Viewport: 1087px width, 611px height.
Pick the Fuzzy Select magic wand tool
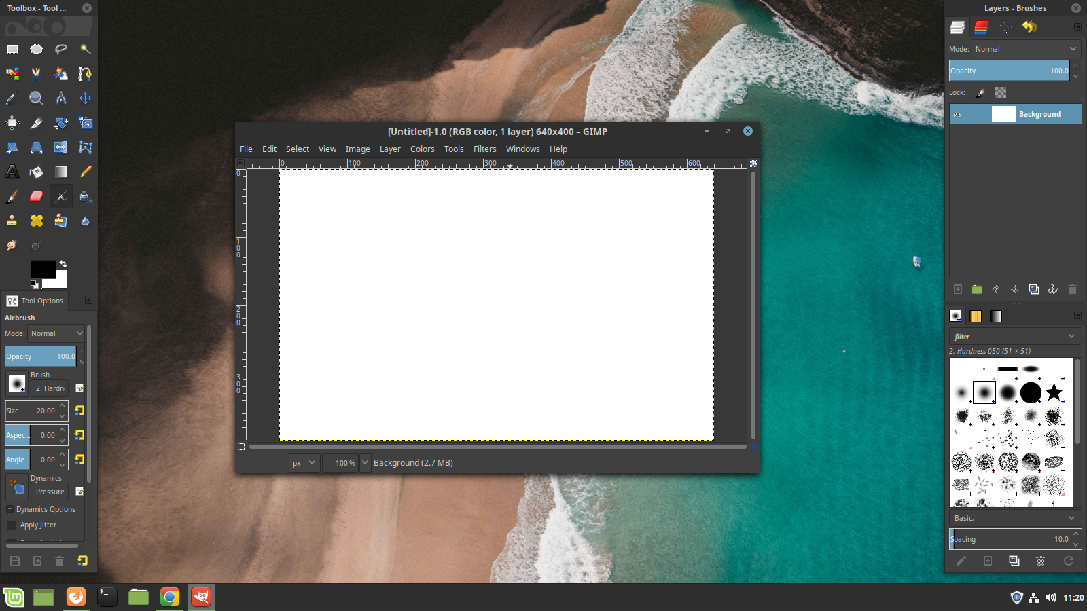pos(85,49)
